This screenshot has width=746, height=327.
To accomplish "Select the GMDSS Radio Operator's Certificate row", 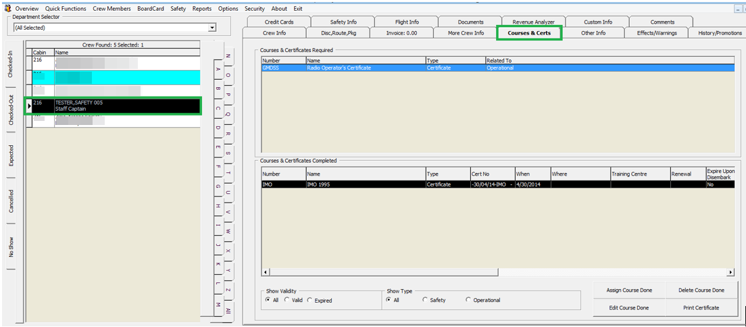I will coord(497,68).
